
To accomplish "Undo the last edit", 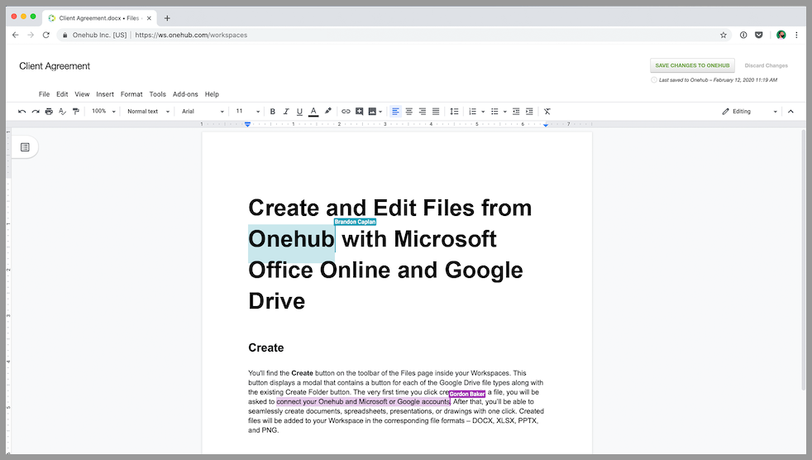I will (21, 112).
